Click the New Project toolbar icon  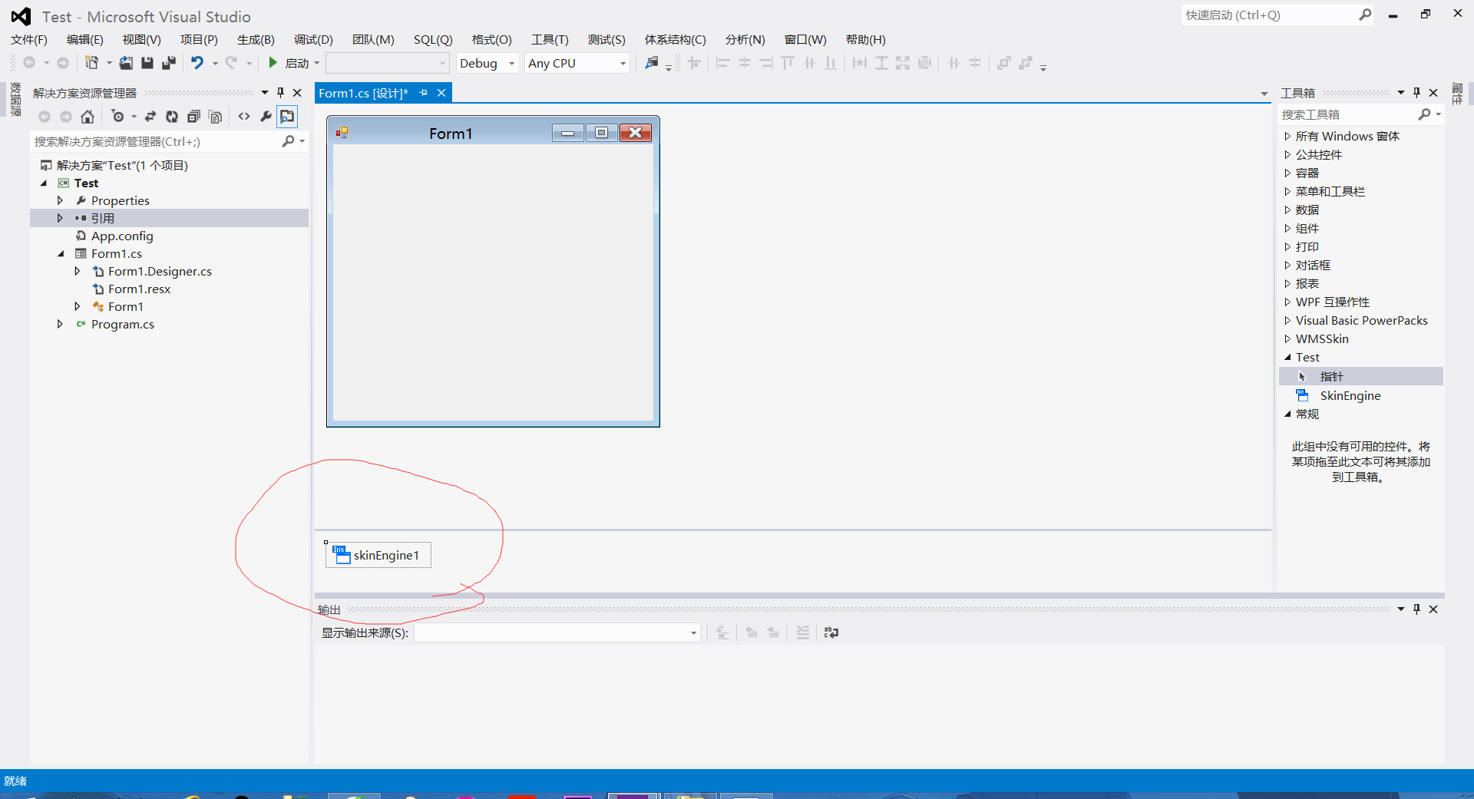pos(91,63)
